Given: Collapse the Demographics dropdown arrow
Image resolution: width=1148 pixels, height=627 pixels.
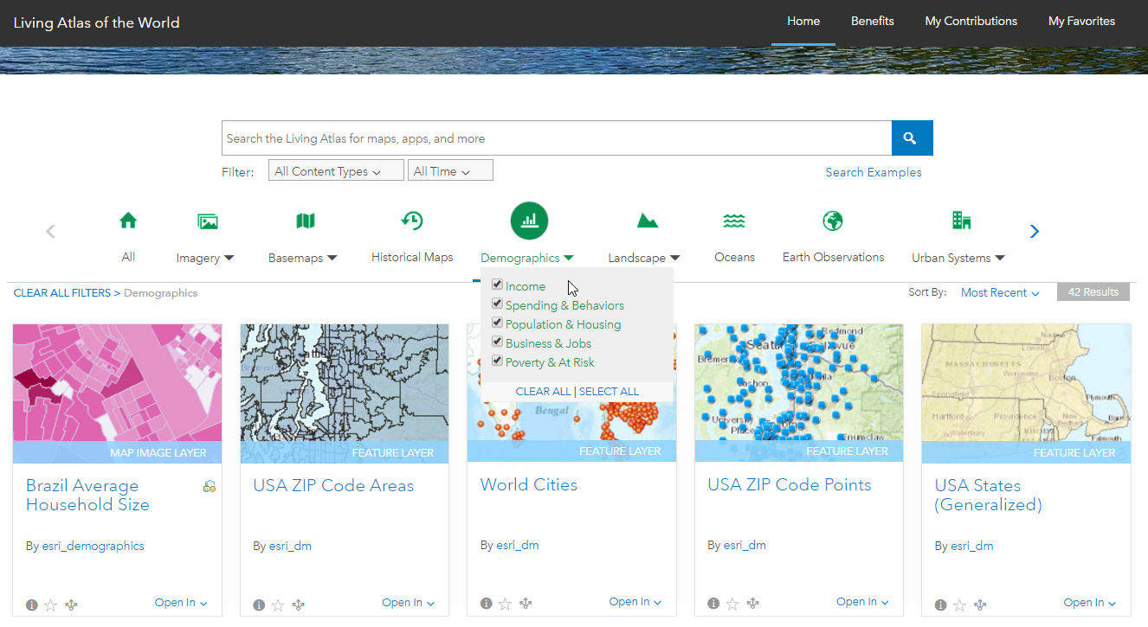Looking at the screenshot, I should pyautogui.click(x=569, y=258).
